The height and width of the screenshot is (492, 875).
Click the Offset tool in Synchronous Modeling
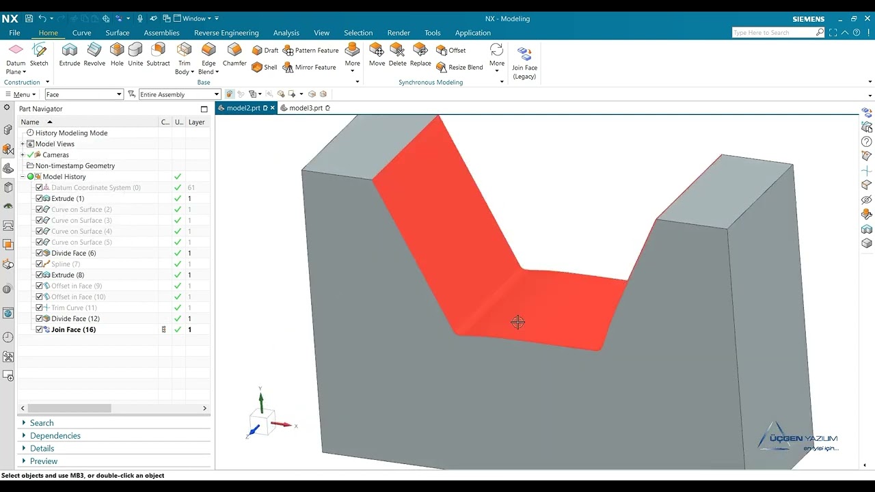451,51
